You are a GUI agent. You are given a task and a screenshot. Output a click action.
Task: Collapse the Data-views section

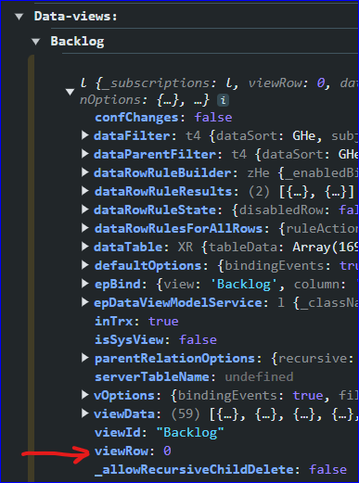19,17
